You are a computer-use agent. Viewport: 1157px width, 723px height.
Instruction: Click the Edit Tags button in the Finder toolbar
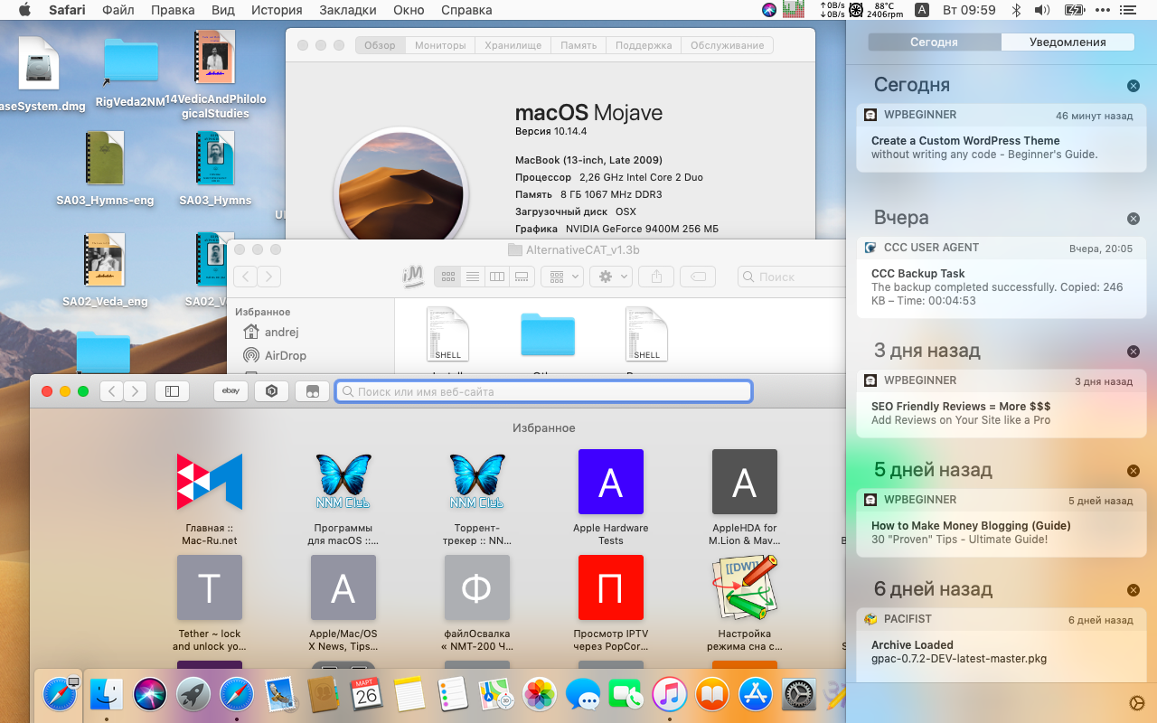(x=698, y=277)
